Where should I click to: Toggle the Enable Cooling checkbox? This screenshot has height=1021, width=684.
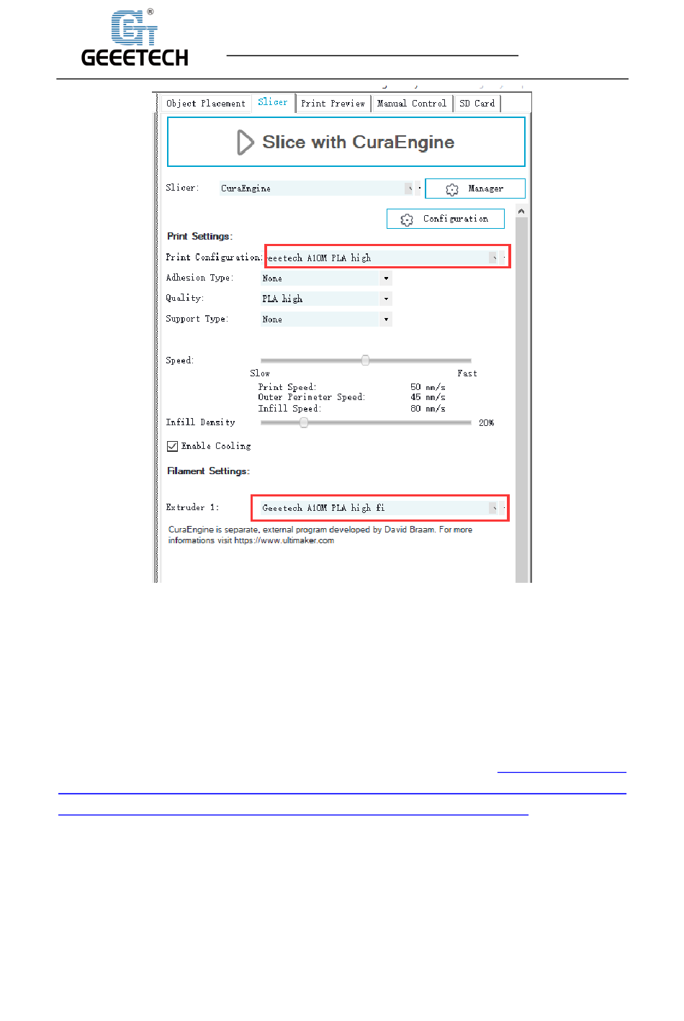(172, 446)
